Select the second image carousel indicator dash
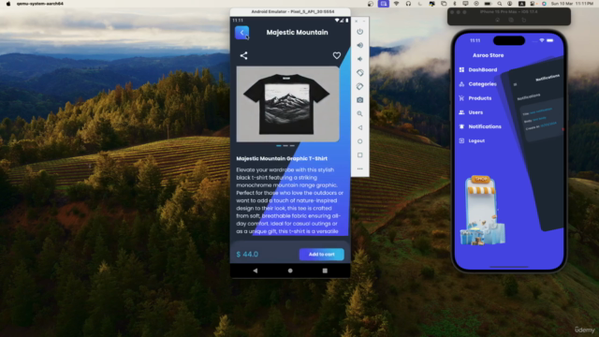Screen dimensions: 599x337 coord(285,146)
